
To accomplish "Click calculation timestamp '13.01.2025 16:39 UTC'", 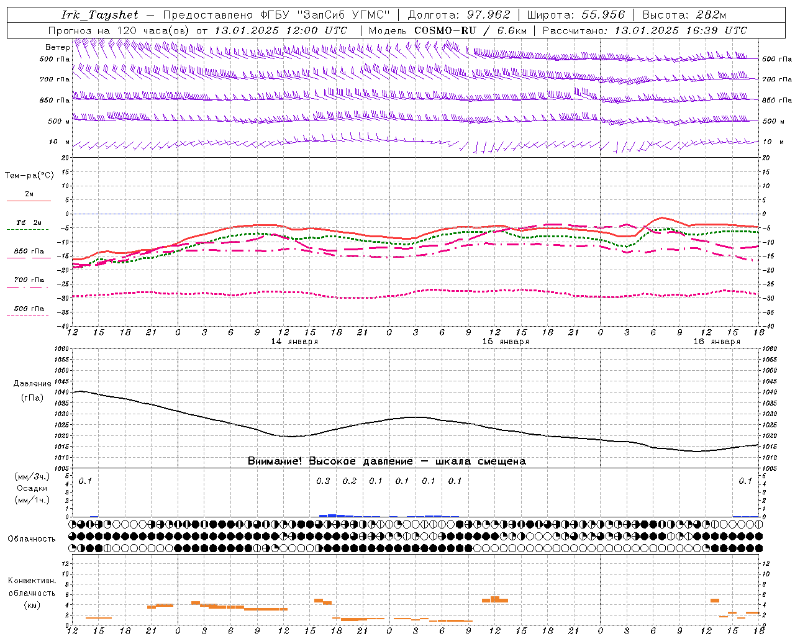I will click(681, 30).
